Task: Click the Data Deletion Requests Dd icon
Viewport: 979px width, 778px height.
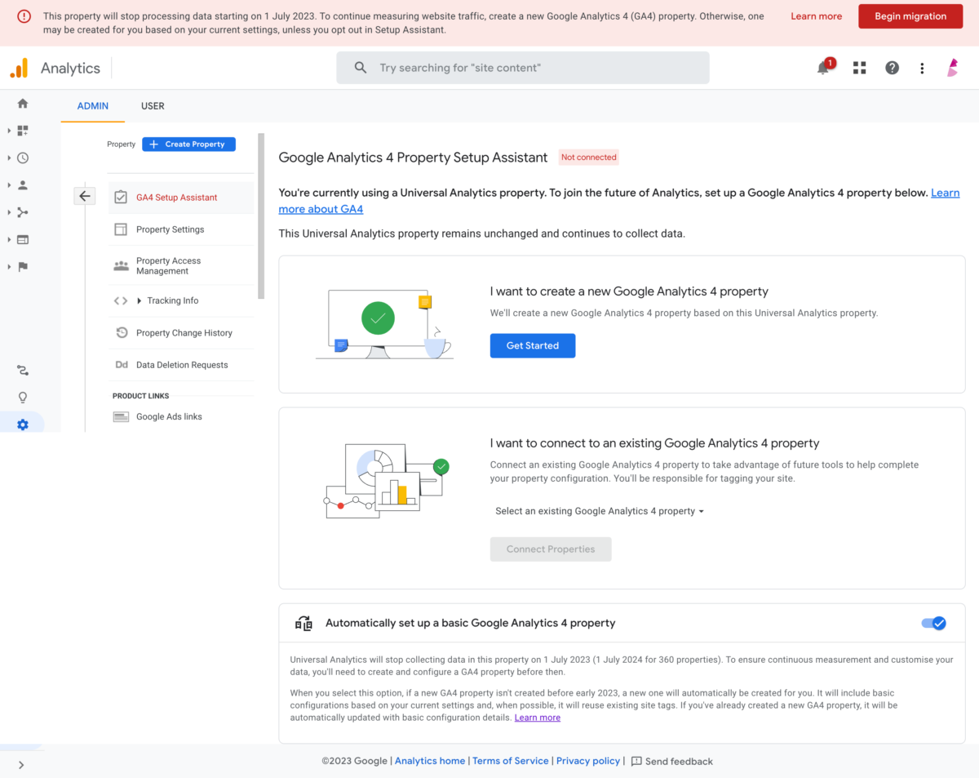Action: (x=121, y=365)
